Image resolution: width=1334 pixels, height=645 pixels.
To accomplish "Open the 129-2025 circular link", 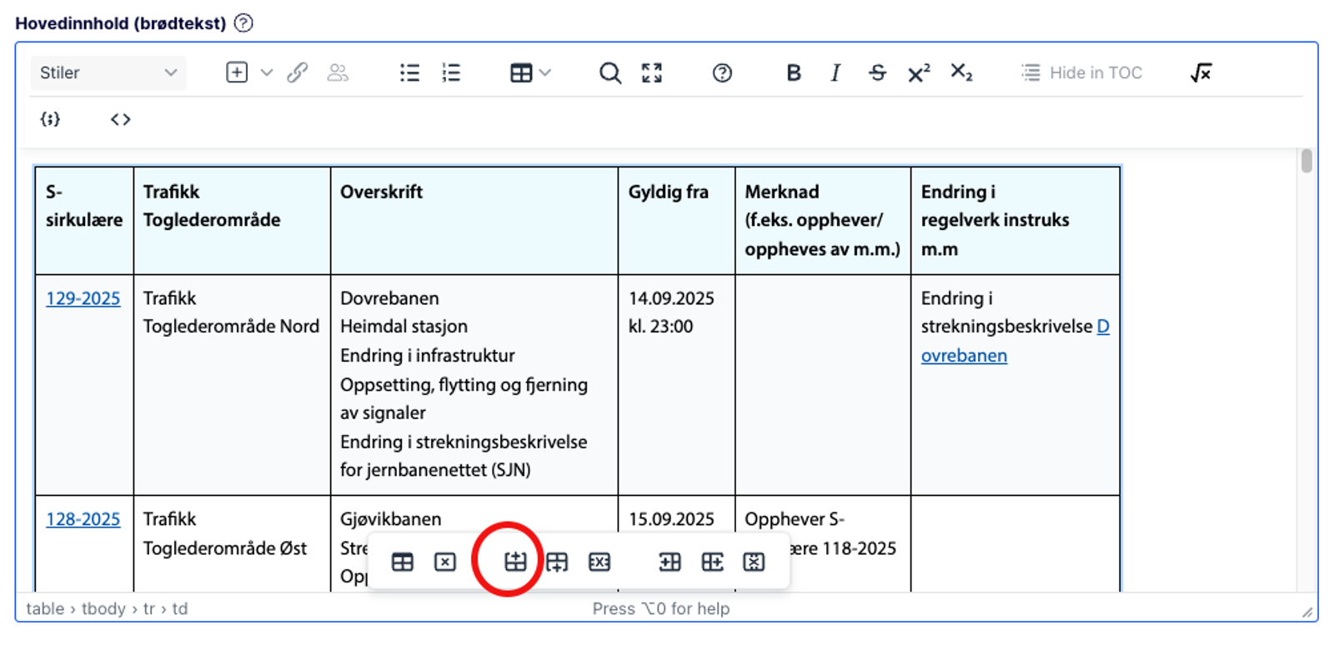I will (x=83, y=298).
